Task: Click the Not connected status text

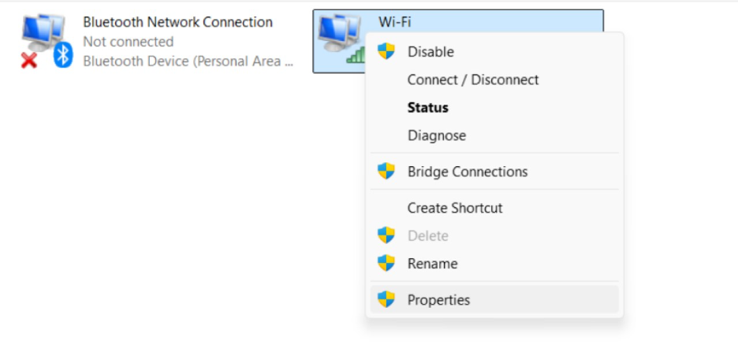Action: 128,42
